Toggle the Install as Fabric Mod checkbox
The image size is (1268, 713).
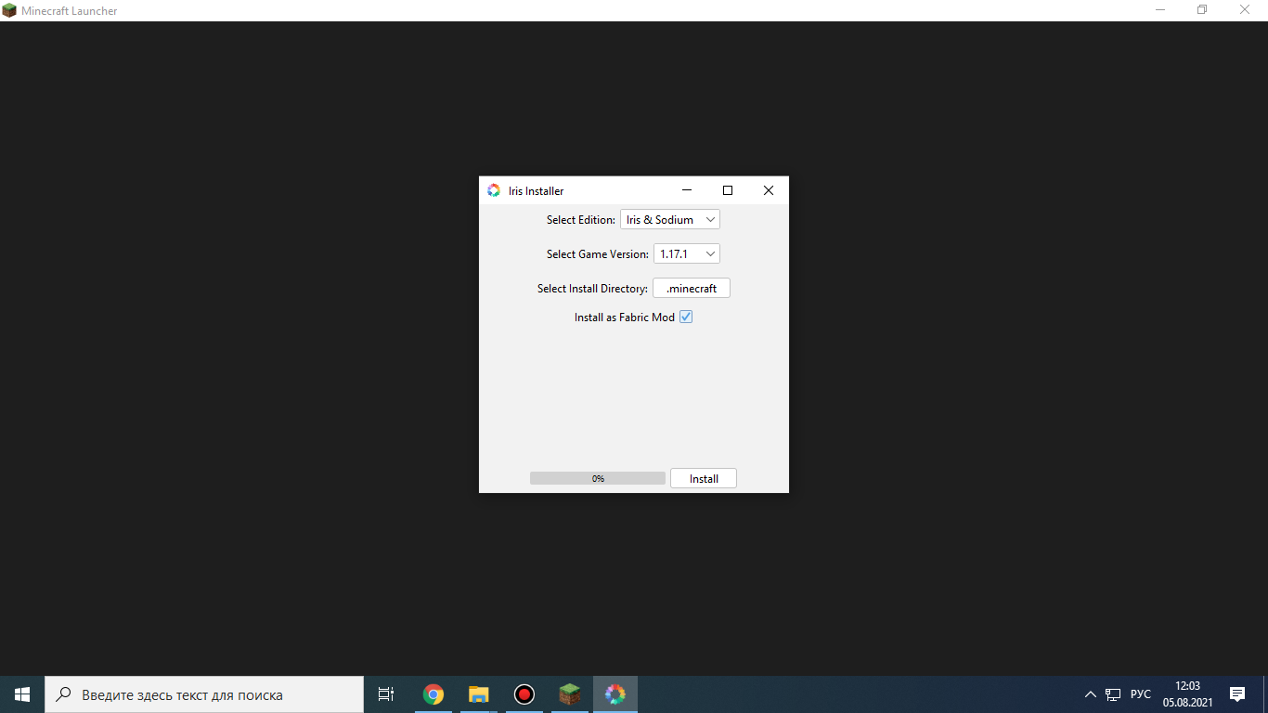point(686,317)
